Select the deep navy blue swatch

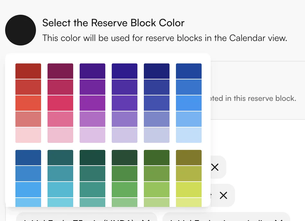tap(157, 71)
